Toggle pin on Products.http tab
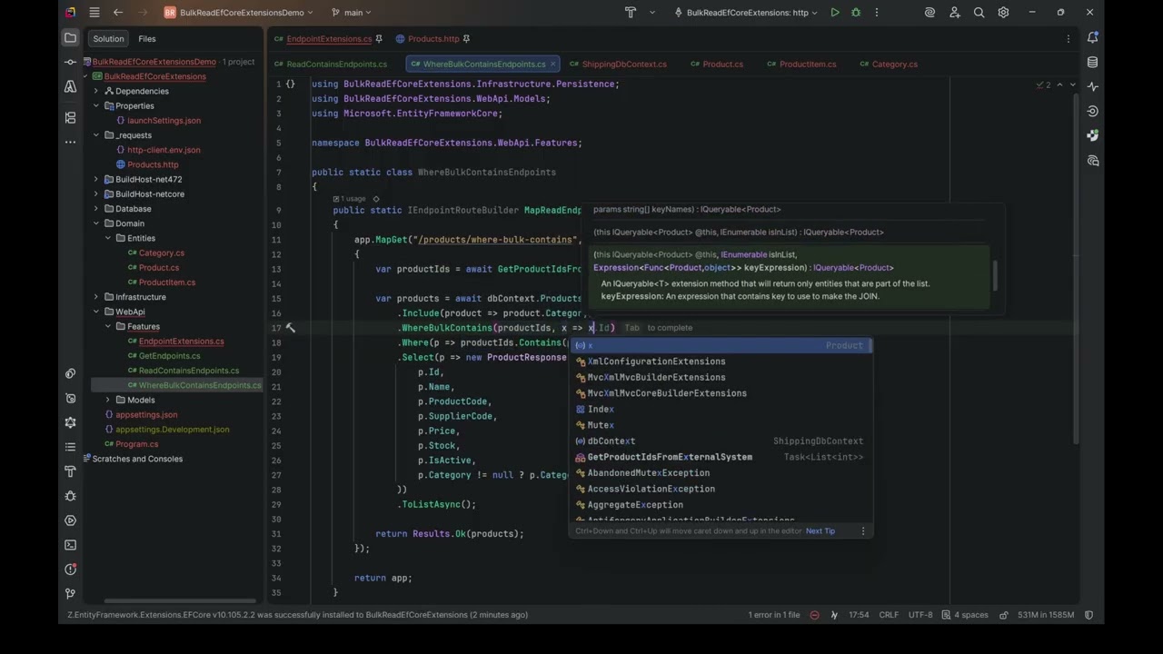Screen dimensions: 1163x654 pyautogui.click(x=466, y=39)
